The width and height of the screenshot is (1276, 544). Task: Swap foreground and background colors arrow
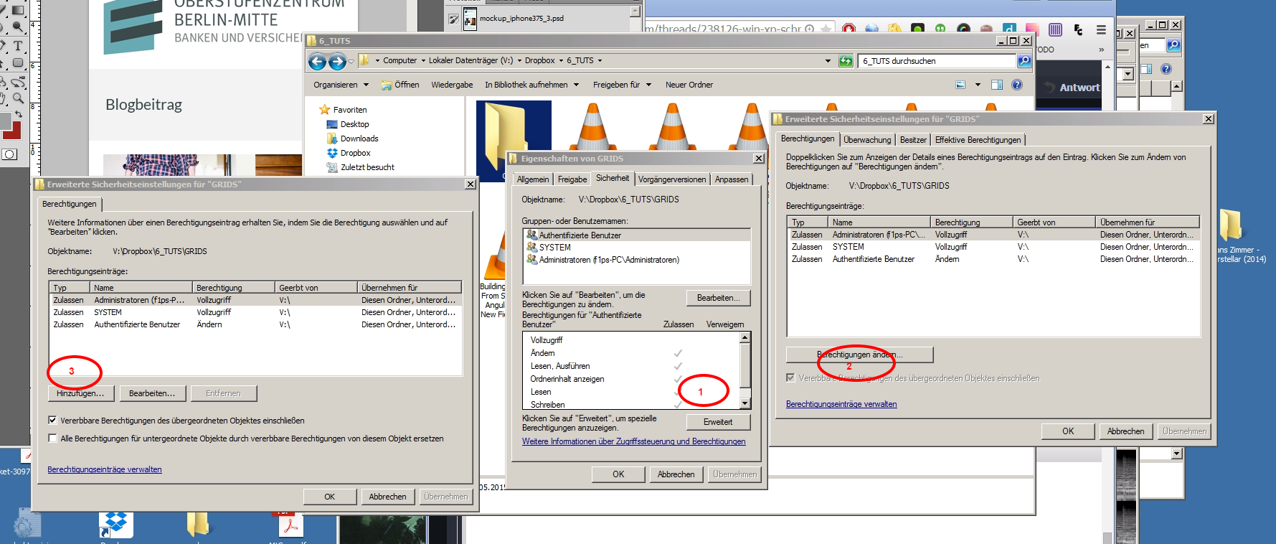18,113
